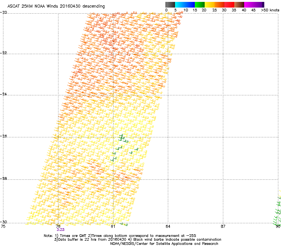
Task: Click the 90 longitude axis label
Action: [278, 227]
